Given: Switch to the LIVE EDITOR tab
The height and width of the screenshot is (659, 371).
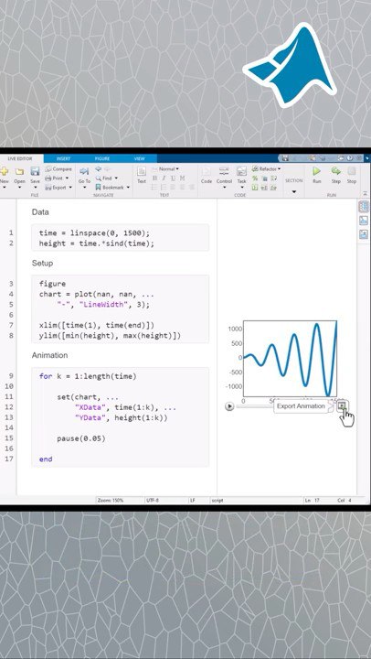Looking at the screenshot, I should point(20,158).
